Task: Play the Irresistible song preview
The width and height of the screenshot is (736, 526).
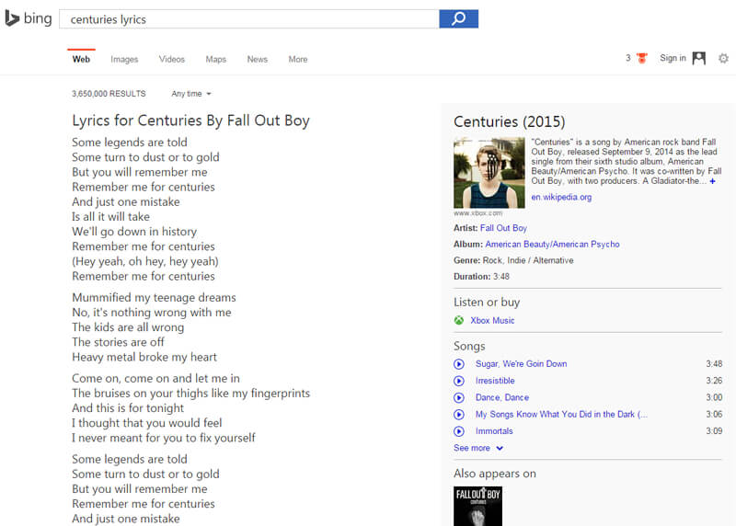Action: (459, 381)
